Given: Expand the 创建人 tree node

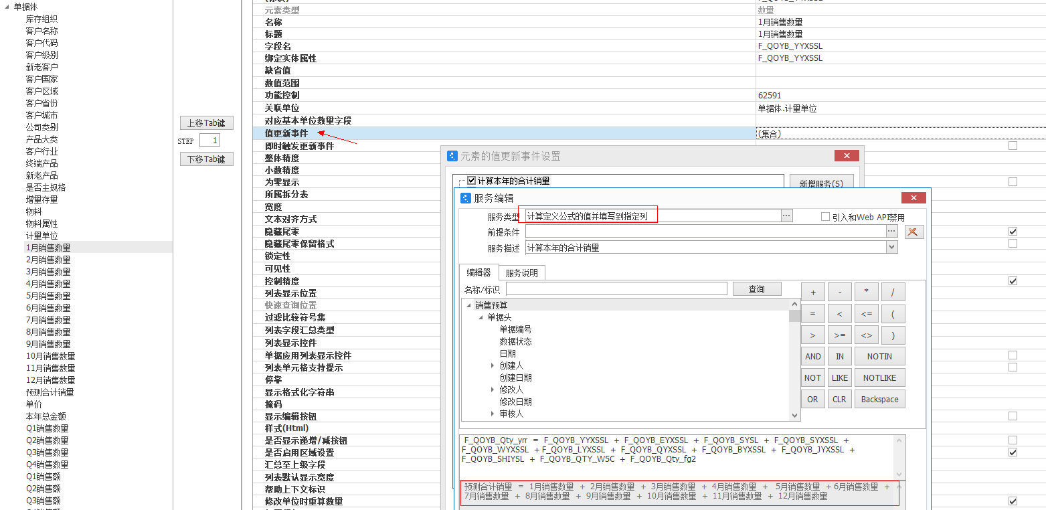Looking at the screenshot, I should point(493,365).
